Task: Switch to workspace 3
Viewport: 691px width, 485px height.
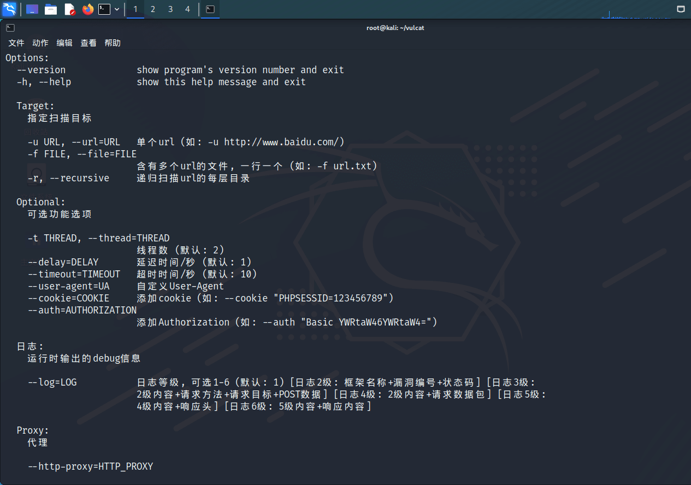Action: [x=170, y=9]
